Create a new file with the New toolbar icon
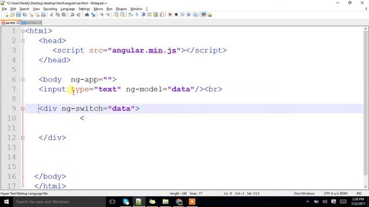This screenshot has width=369, height=207. point(6,15)
